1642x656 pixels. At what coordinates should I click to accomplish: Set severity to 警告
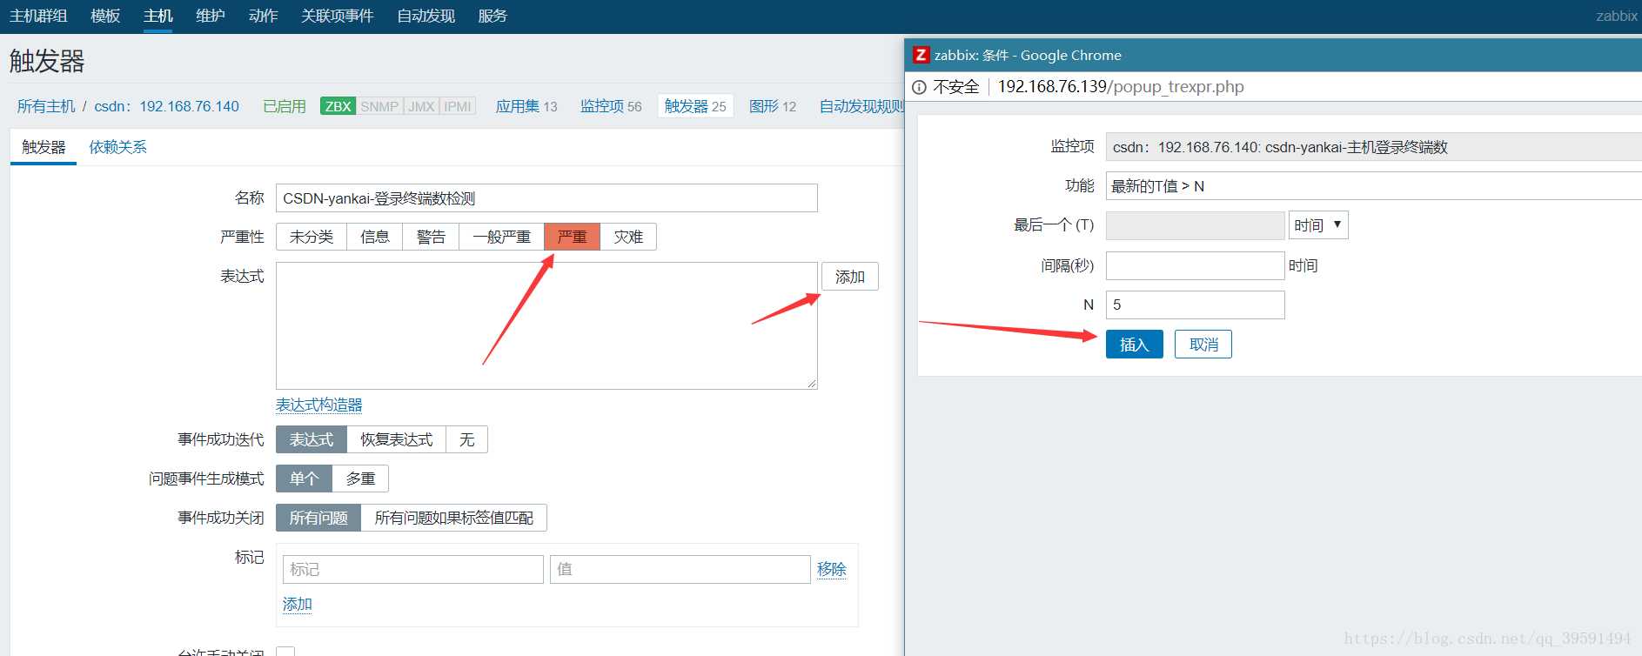click(431, 237)
